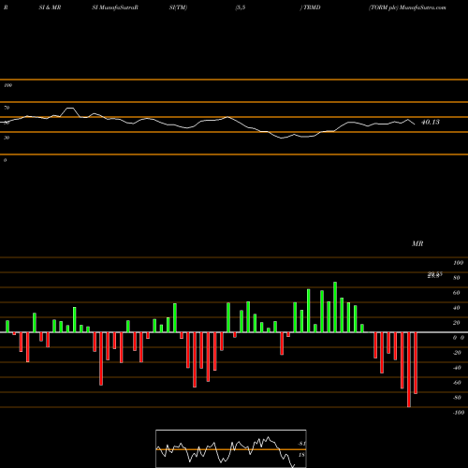Viewport: 468px width, 468px height.
Task: Click the 'SI & MR' header label
Action: tap(50, 7)
